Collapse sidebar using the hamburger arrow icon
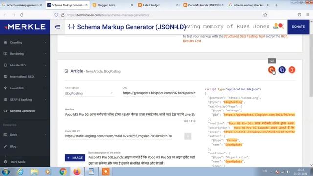 [x=57, y=27]
